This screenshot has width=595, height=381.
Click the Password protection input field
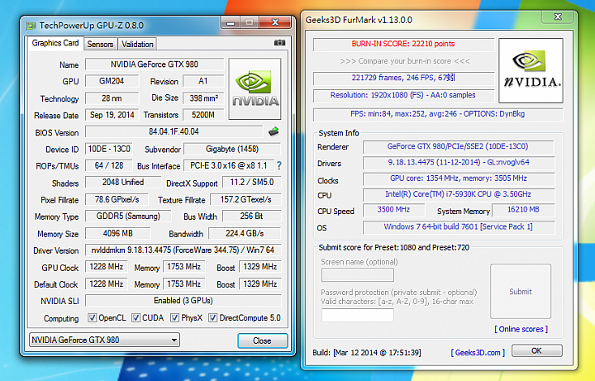click(358, 315)
